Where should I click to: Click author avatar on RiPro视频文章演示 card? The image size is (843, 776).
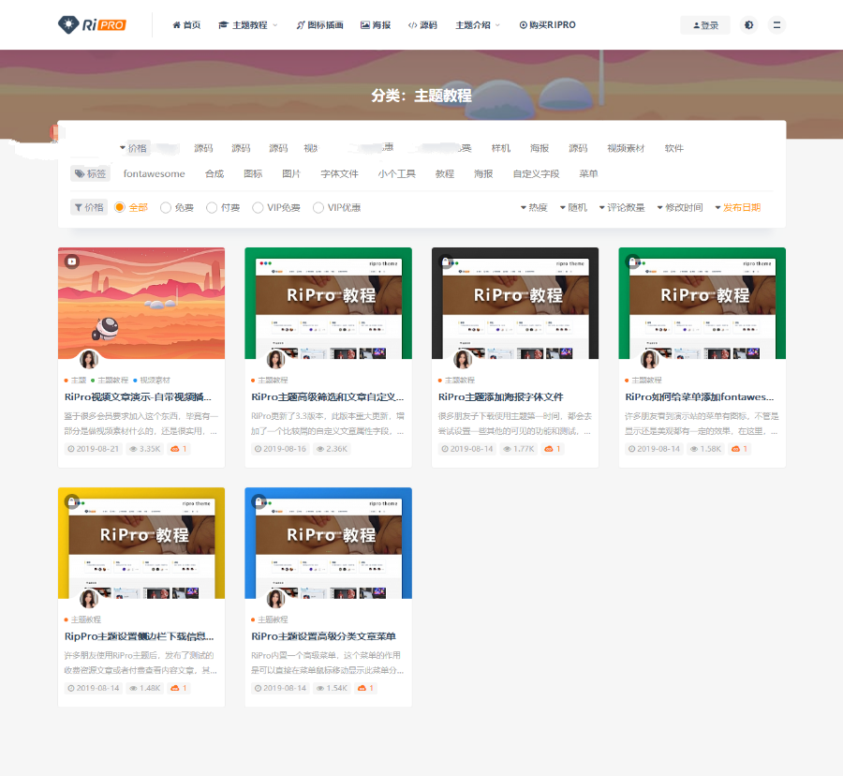[89, 359]
